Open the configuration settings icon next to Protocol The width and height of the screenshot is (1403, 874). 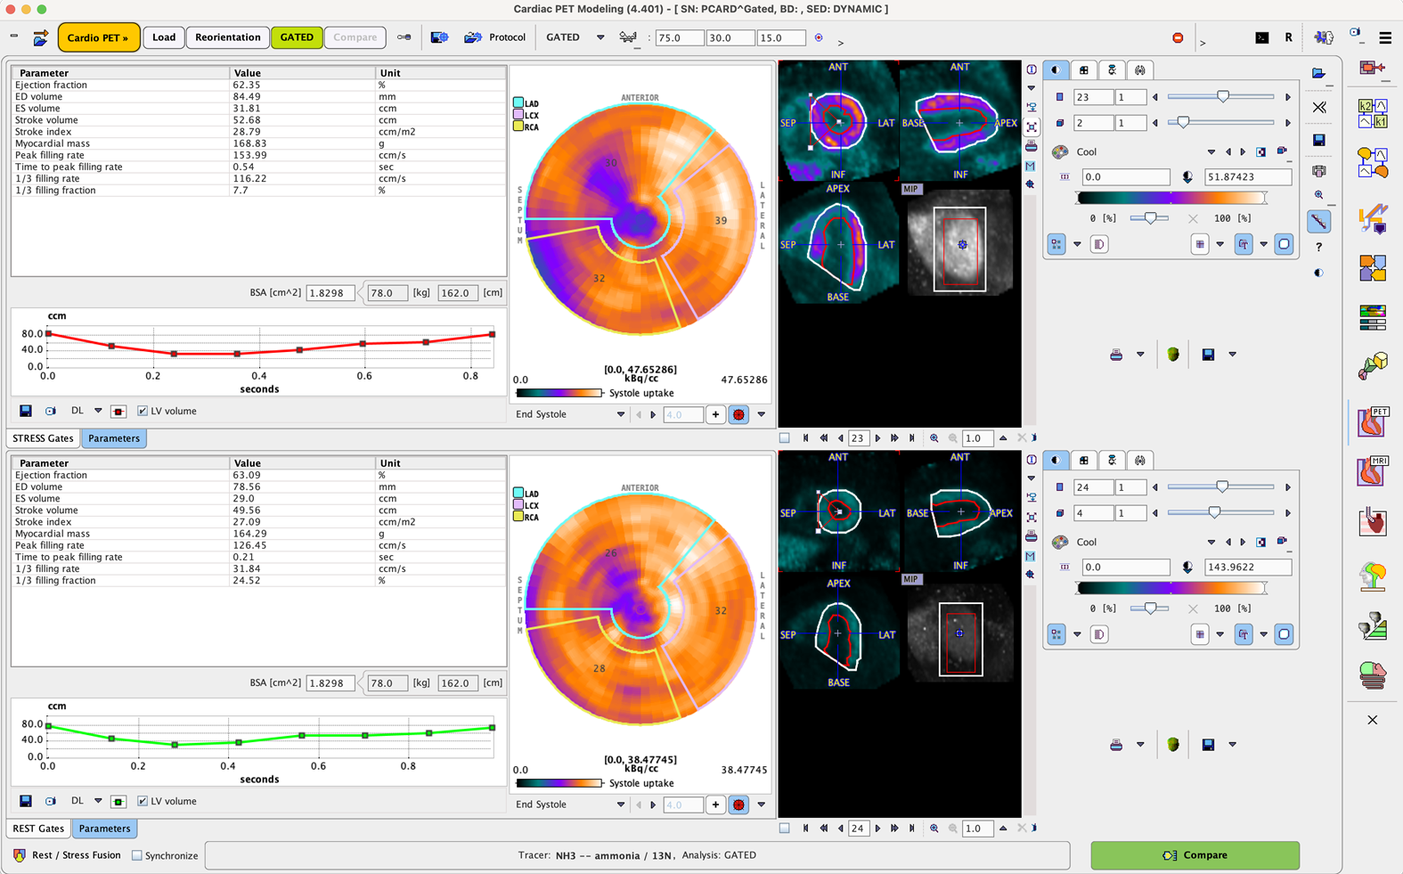point(439,37)
